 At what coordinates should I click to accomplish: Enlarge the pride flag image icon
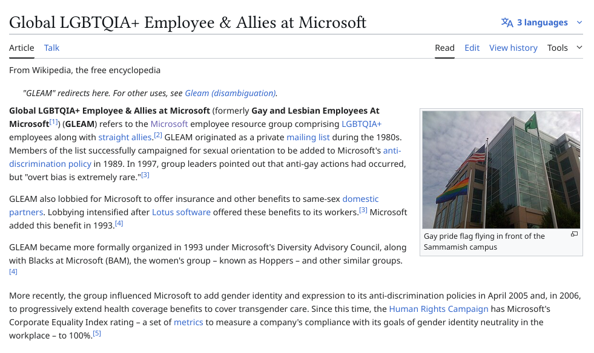574,235
